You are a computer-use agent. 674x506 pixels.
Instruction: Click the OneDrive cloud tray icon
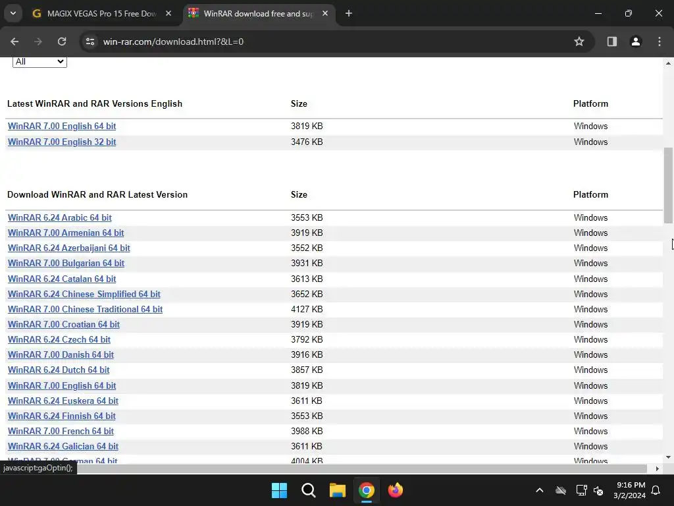(x=561, y=490)
